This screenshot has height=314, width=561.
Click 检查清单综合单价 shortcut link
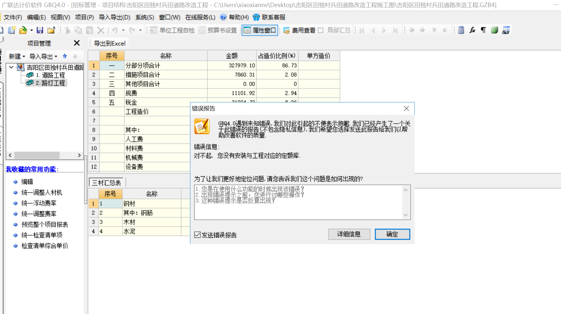(45, 246)
